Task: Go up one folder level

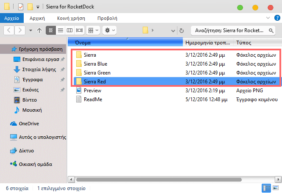Action: (39, 30)
